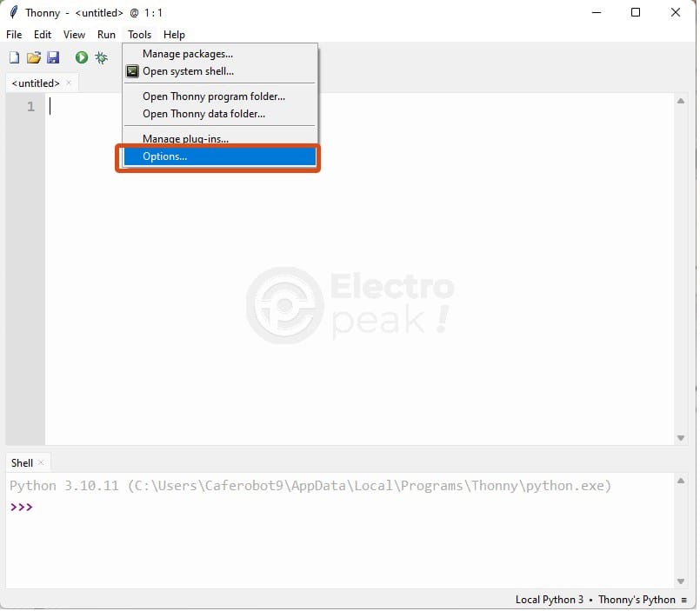This screenshot has height=611, width=700.
Task: Select Options... from the Tools menu
Action: (165, 156)
